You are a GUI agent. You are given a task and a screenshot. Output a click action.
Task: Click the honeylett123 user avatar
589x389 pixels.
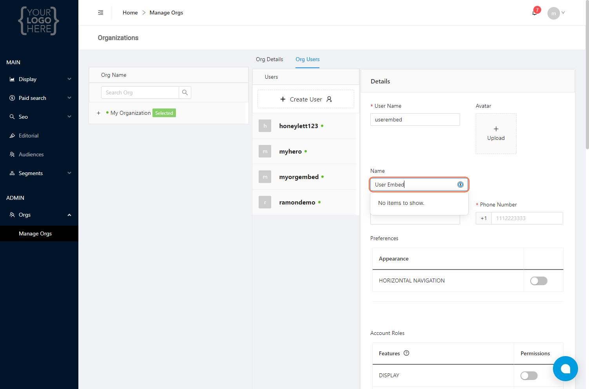(265, 126)
